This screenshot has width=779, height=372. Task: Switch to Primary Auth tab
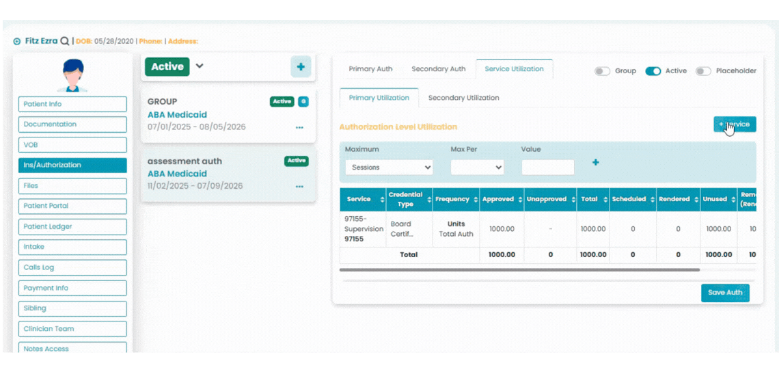pyautogui.click(x=370, y=69)
